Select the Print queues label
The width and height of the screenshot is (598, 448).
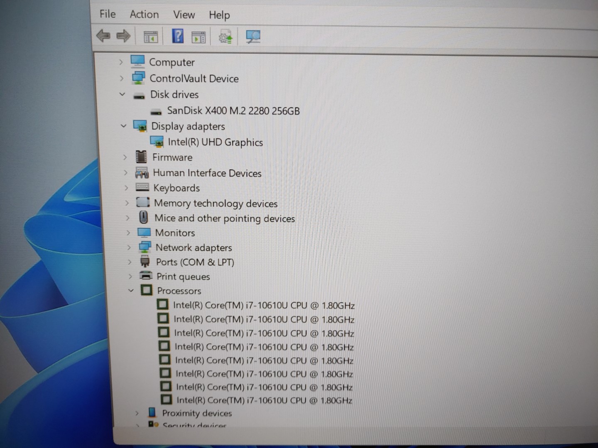(183, 277)
